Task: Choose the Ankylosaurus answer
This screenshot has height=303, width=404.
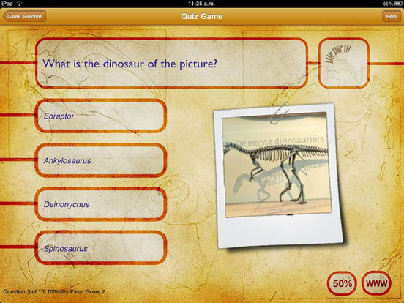Action: (100, 160)
